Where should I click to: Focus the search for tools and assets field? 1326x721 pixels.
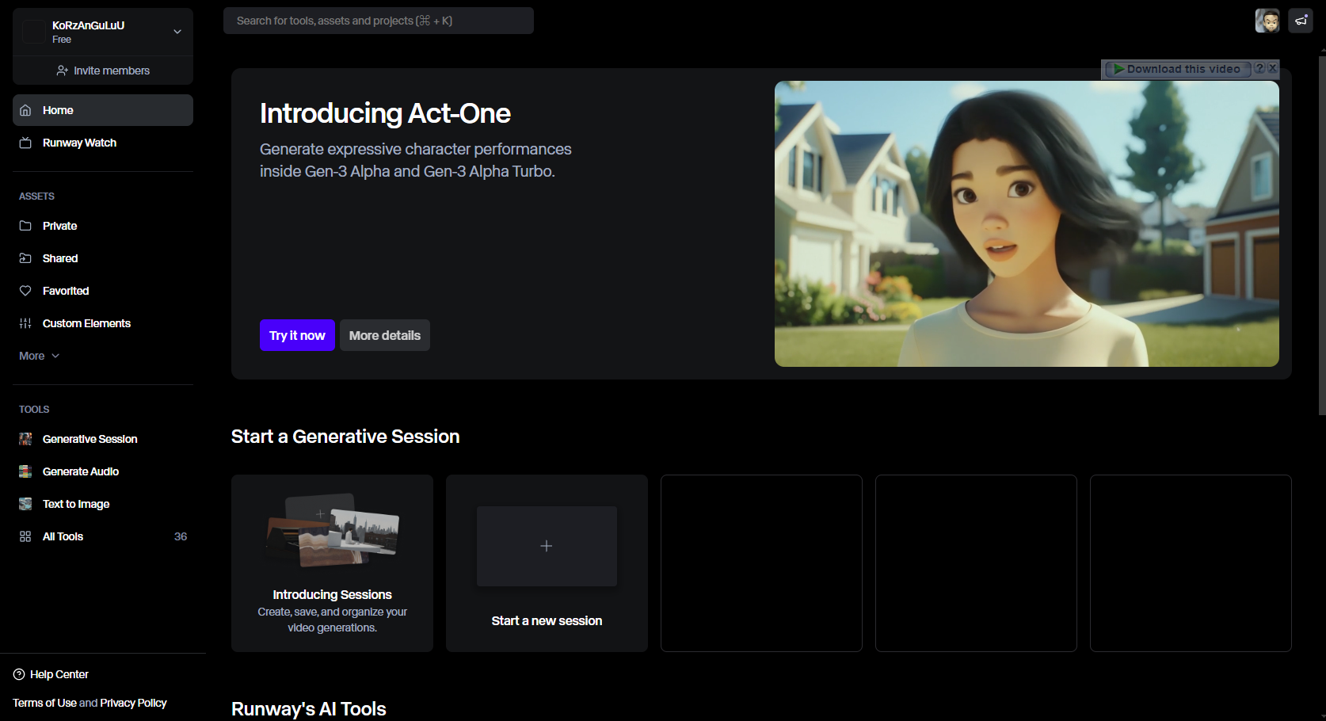[x=379, y=21]
